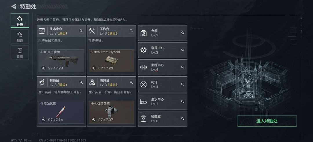Click the magnifier icon for 指挥中心
This screenshot has height=142, width=313.
point(183,50)
